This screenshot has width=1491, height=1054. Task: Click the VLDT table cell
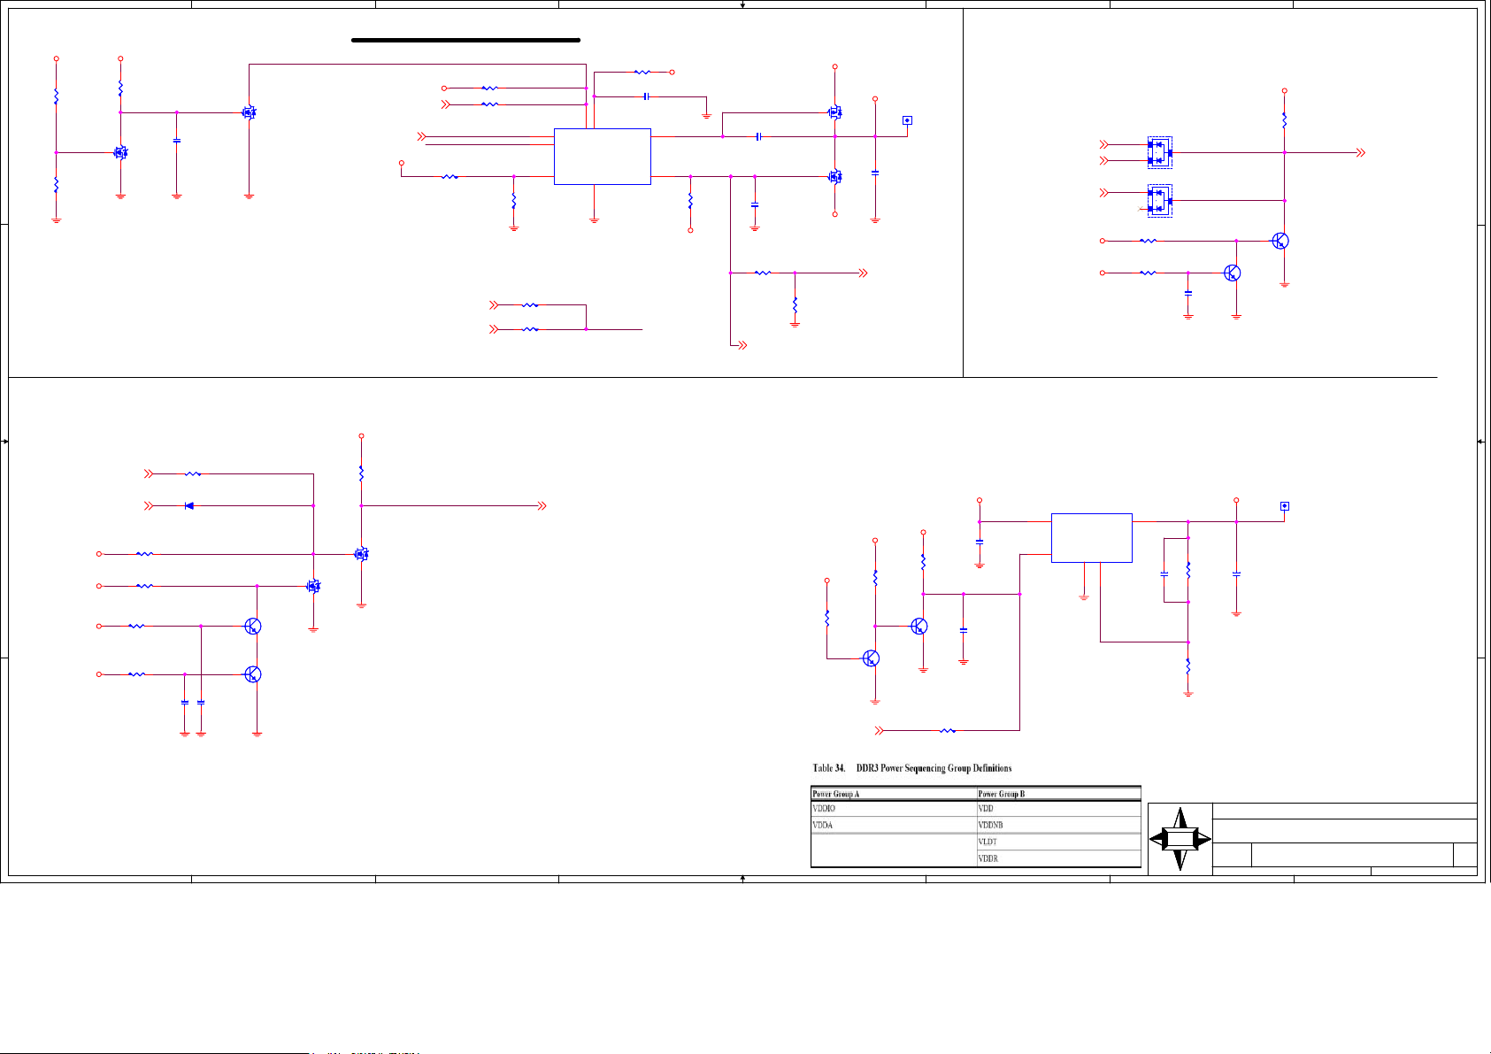1058,842
